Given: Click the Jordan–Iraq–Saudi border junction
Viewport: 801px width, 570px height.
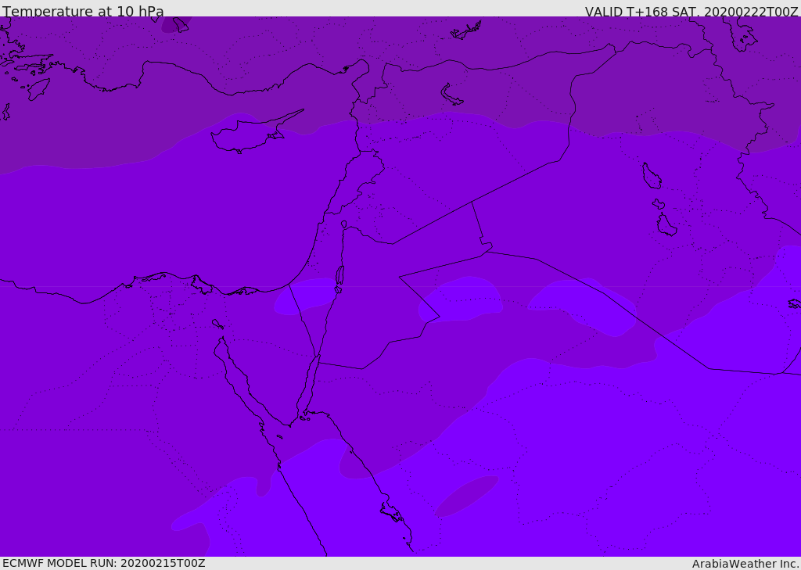Looking at the screenshot, I should pyautogui.click(x=487, y=251).
